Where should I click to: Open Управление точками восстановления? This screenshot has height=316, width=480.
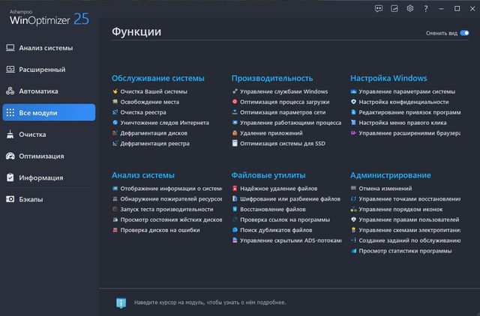[x=409, y=199]
